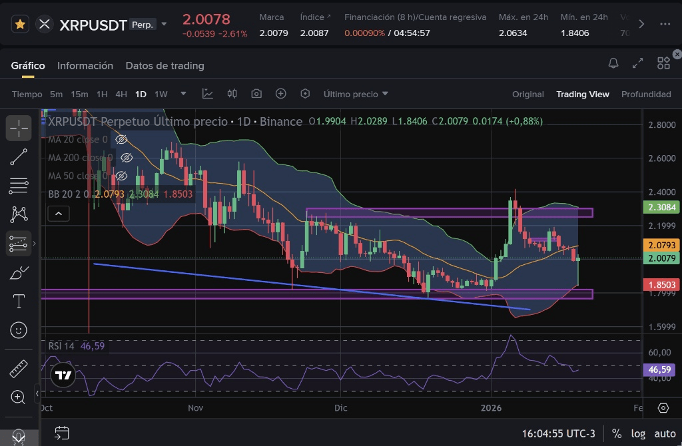Select the 4H timeframe
682x446 pixels.
pos(121,94)
